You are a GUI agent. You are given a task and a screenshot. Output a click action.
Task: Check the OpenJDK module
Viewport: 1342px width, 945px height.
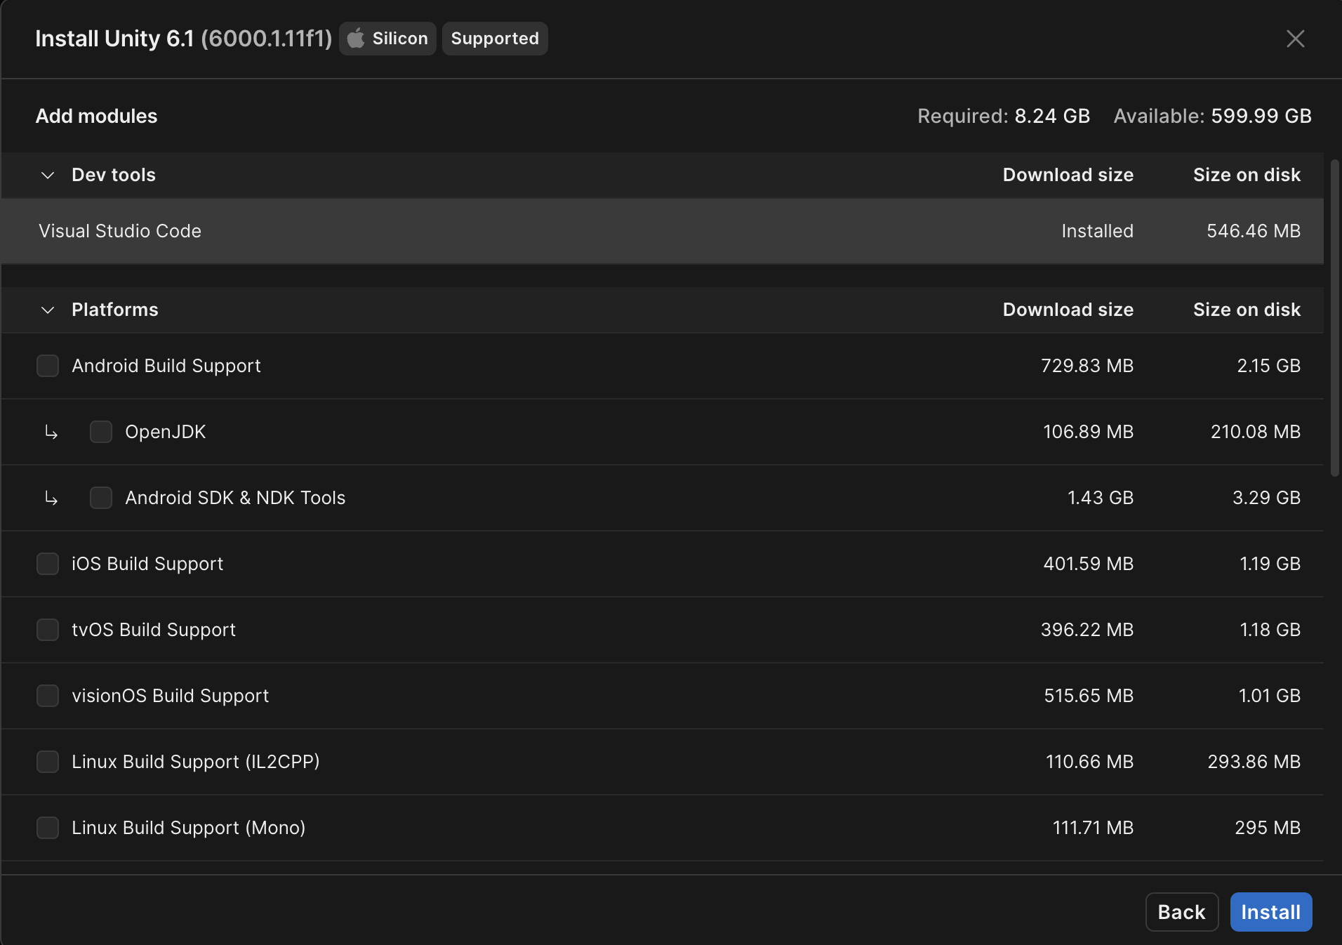click(x=101, y=432)
